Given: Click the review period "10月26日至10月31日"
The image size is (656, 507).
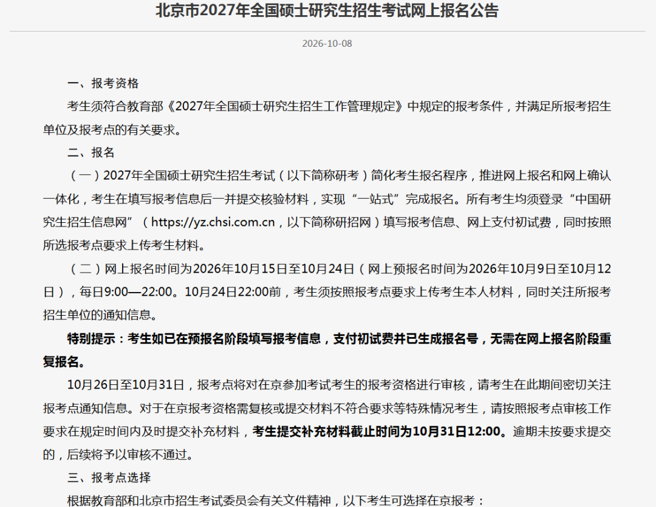Looking at the screenshot, I should tap(126, 385).
